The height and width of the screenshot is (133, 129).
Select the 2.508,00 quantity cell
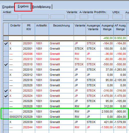[x=107, y=112]
